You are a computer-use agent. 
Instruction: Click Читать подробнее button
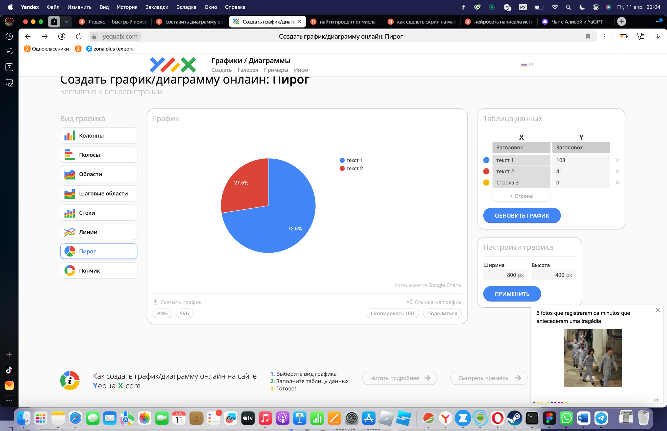click(x=400, y=378)
